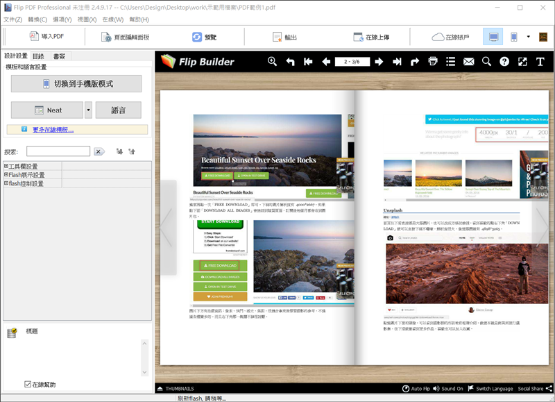
Task: Open the help question mark icon
Action: [x=504, y=62]
